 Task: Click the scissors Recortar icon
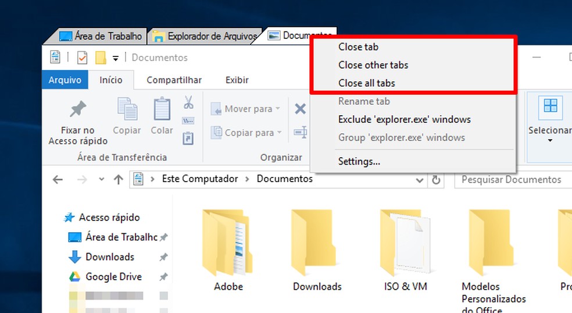point(188,102)
